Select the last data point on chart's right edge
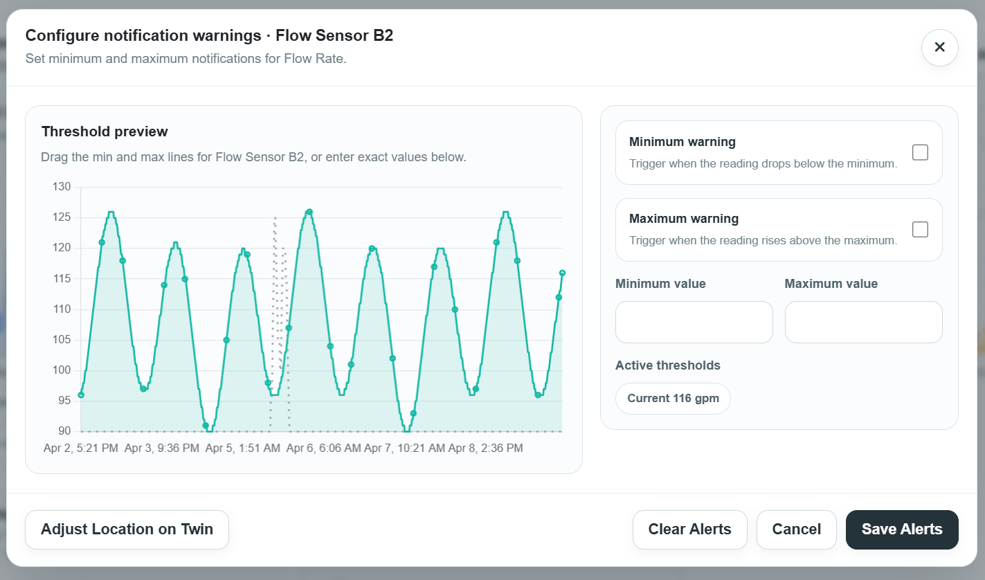The height and width of the screenshot is (580, 985). 562,273
